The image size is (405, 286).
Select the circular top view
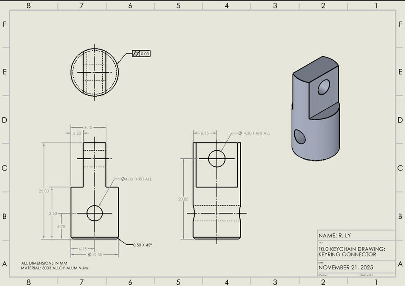point(94,72)
